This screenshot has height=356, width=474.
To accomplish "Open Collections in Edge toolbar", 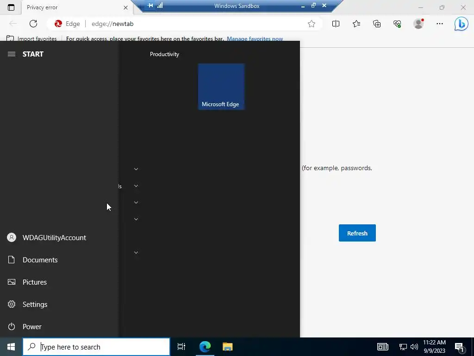I will [377, 24].
